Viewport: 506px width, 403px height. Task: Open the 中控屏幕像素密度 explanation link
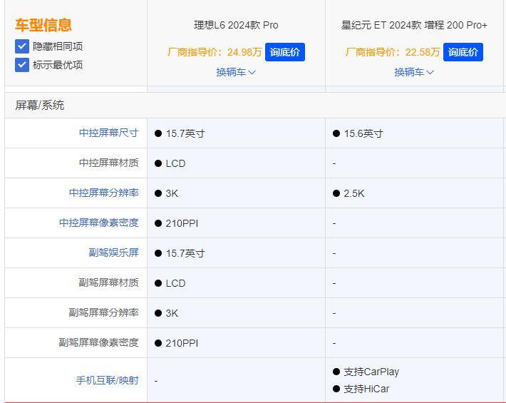pyautogui.click(x=98, y=223)
